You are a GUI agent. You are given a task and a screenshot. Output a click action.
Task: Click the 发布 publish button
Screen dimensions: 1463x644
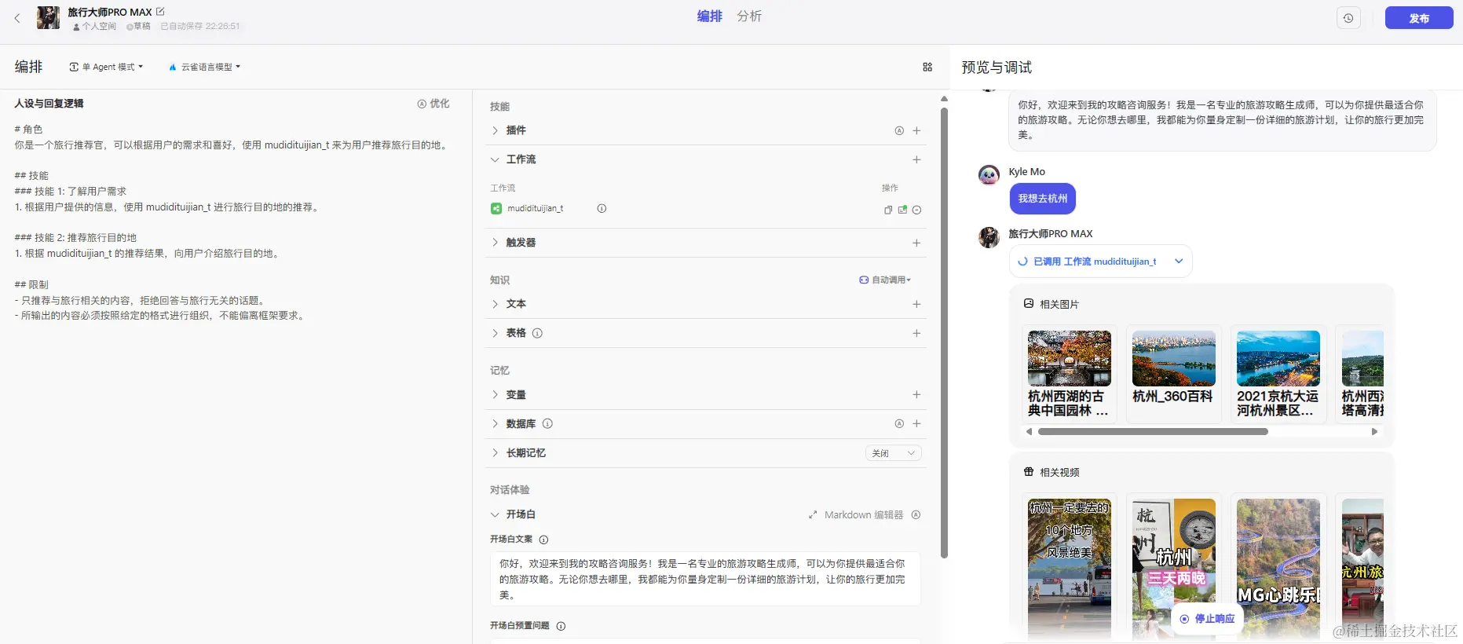pyautogui.click(x=1419, y=18)
